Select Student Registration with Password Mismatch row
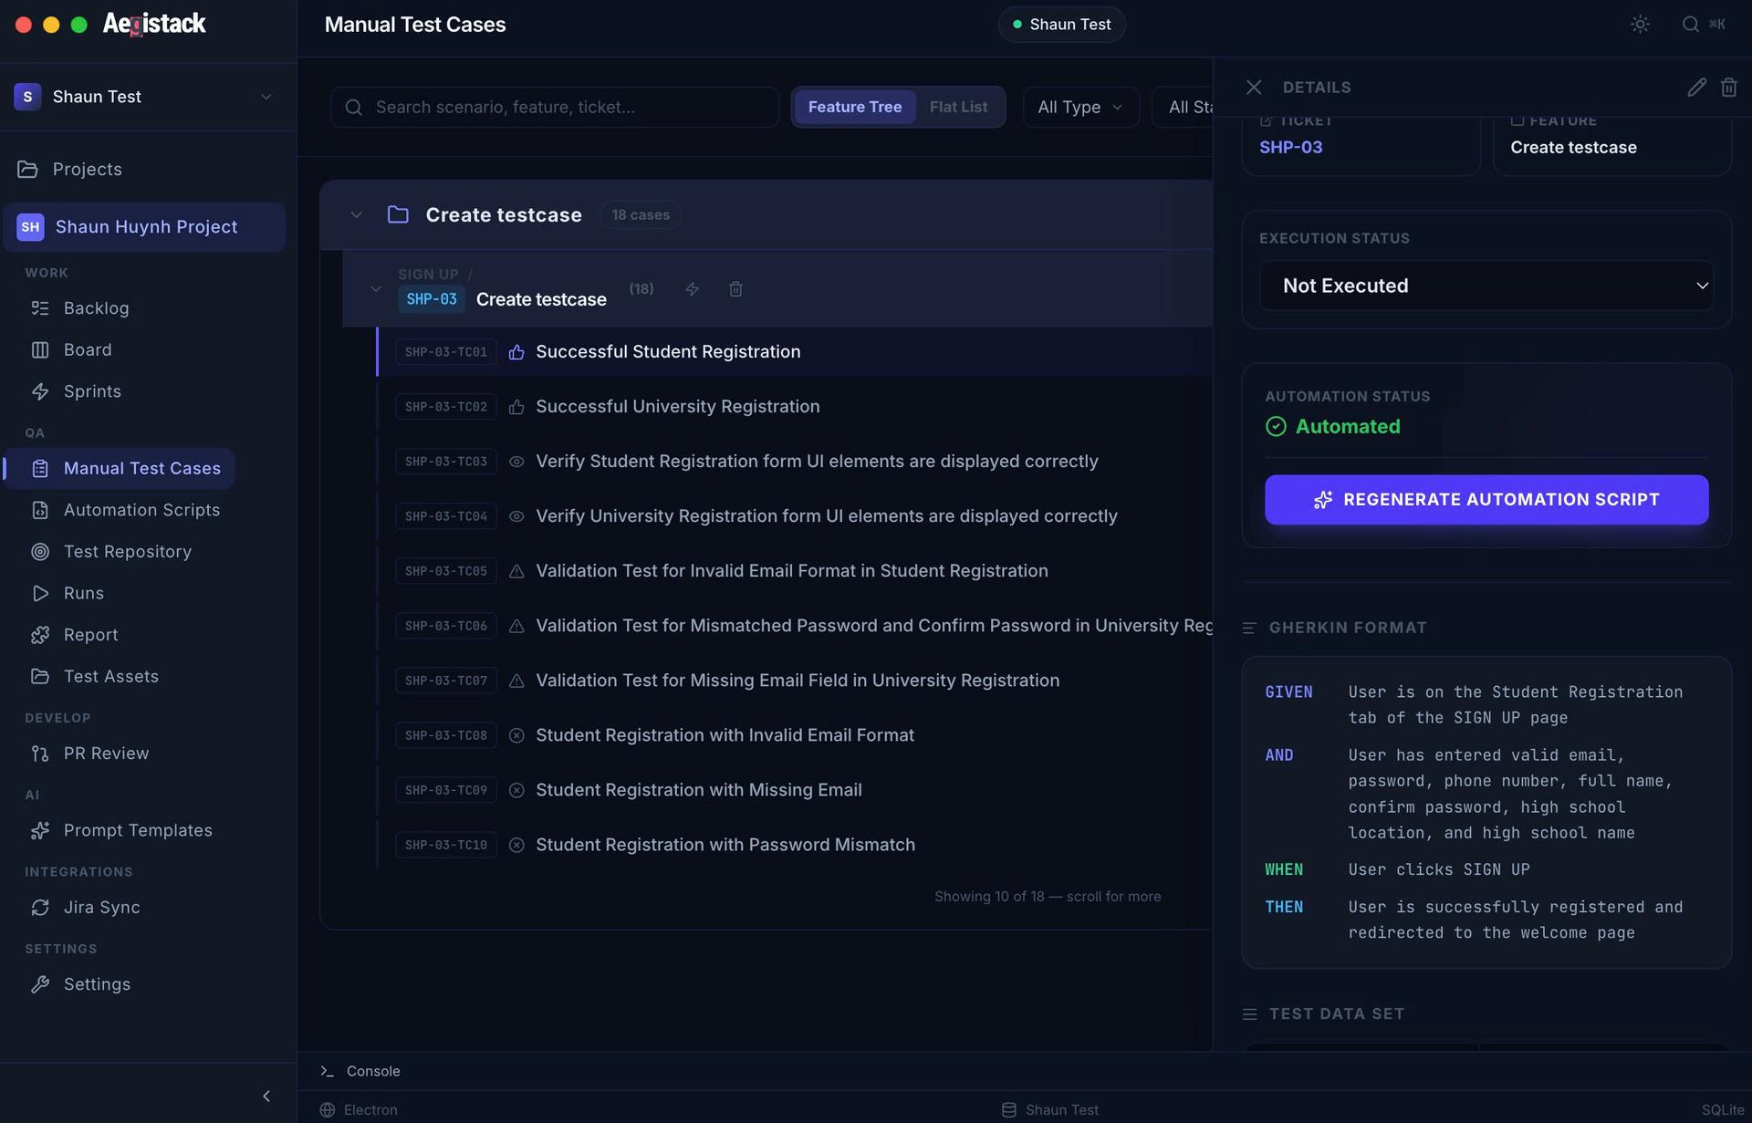The width and height of the screenshot is (1752, 1123). click(794, 845)
